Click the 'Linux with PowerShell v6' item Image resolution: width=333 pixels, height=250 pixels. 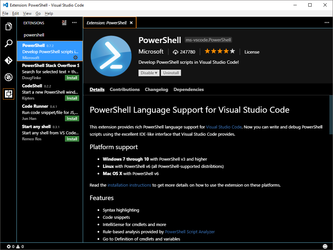pos(163,166)
